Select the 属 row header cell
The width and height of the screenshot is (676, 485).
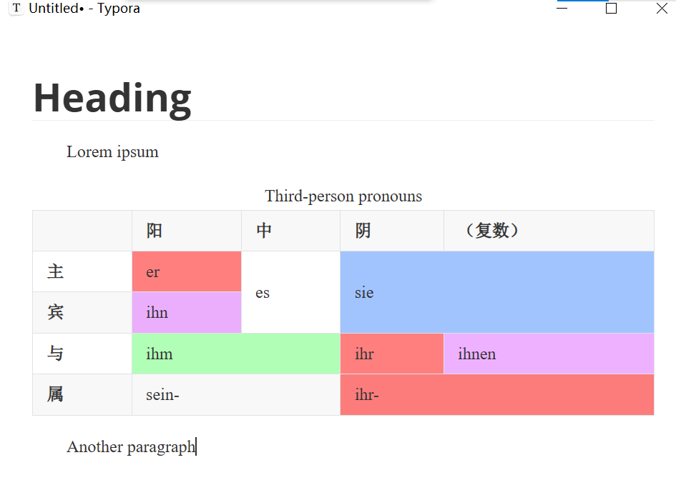tap(82, 394)
